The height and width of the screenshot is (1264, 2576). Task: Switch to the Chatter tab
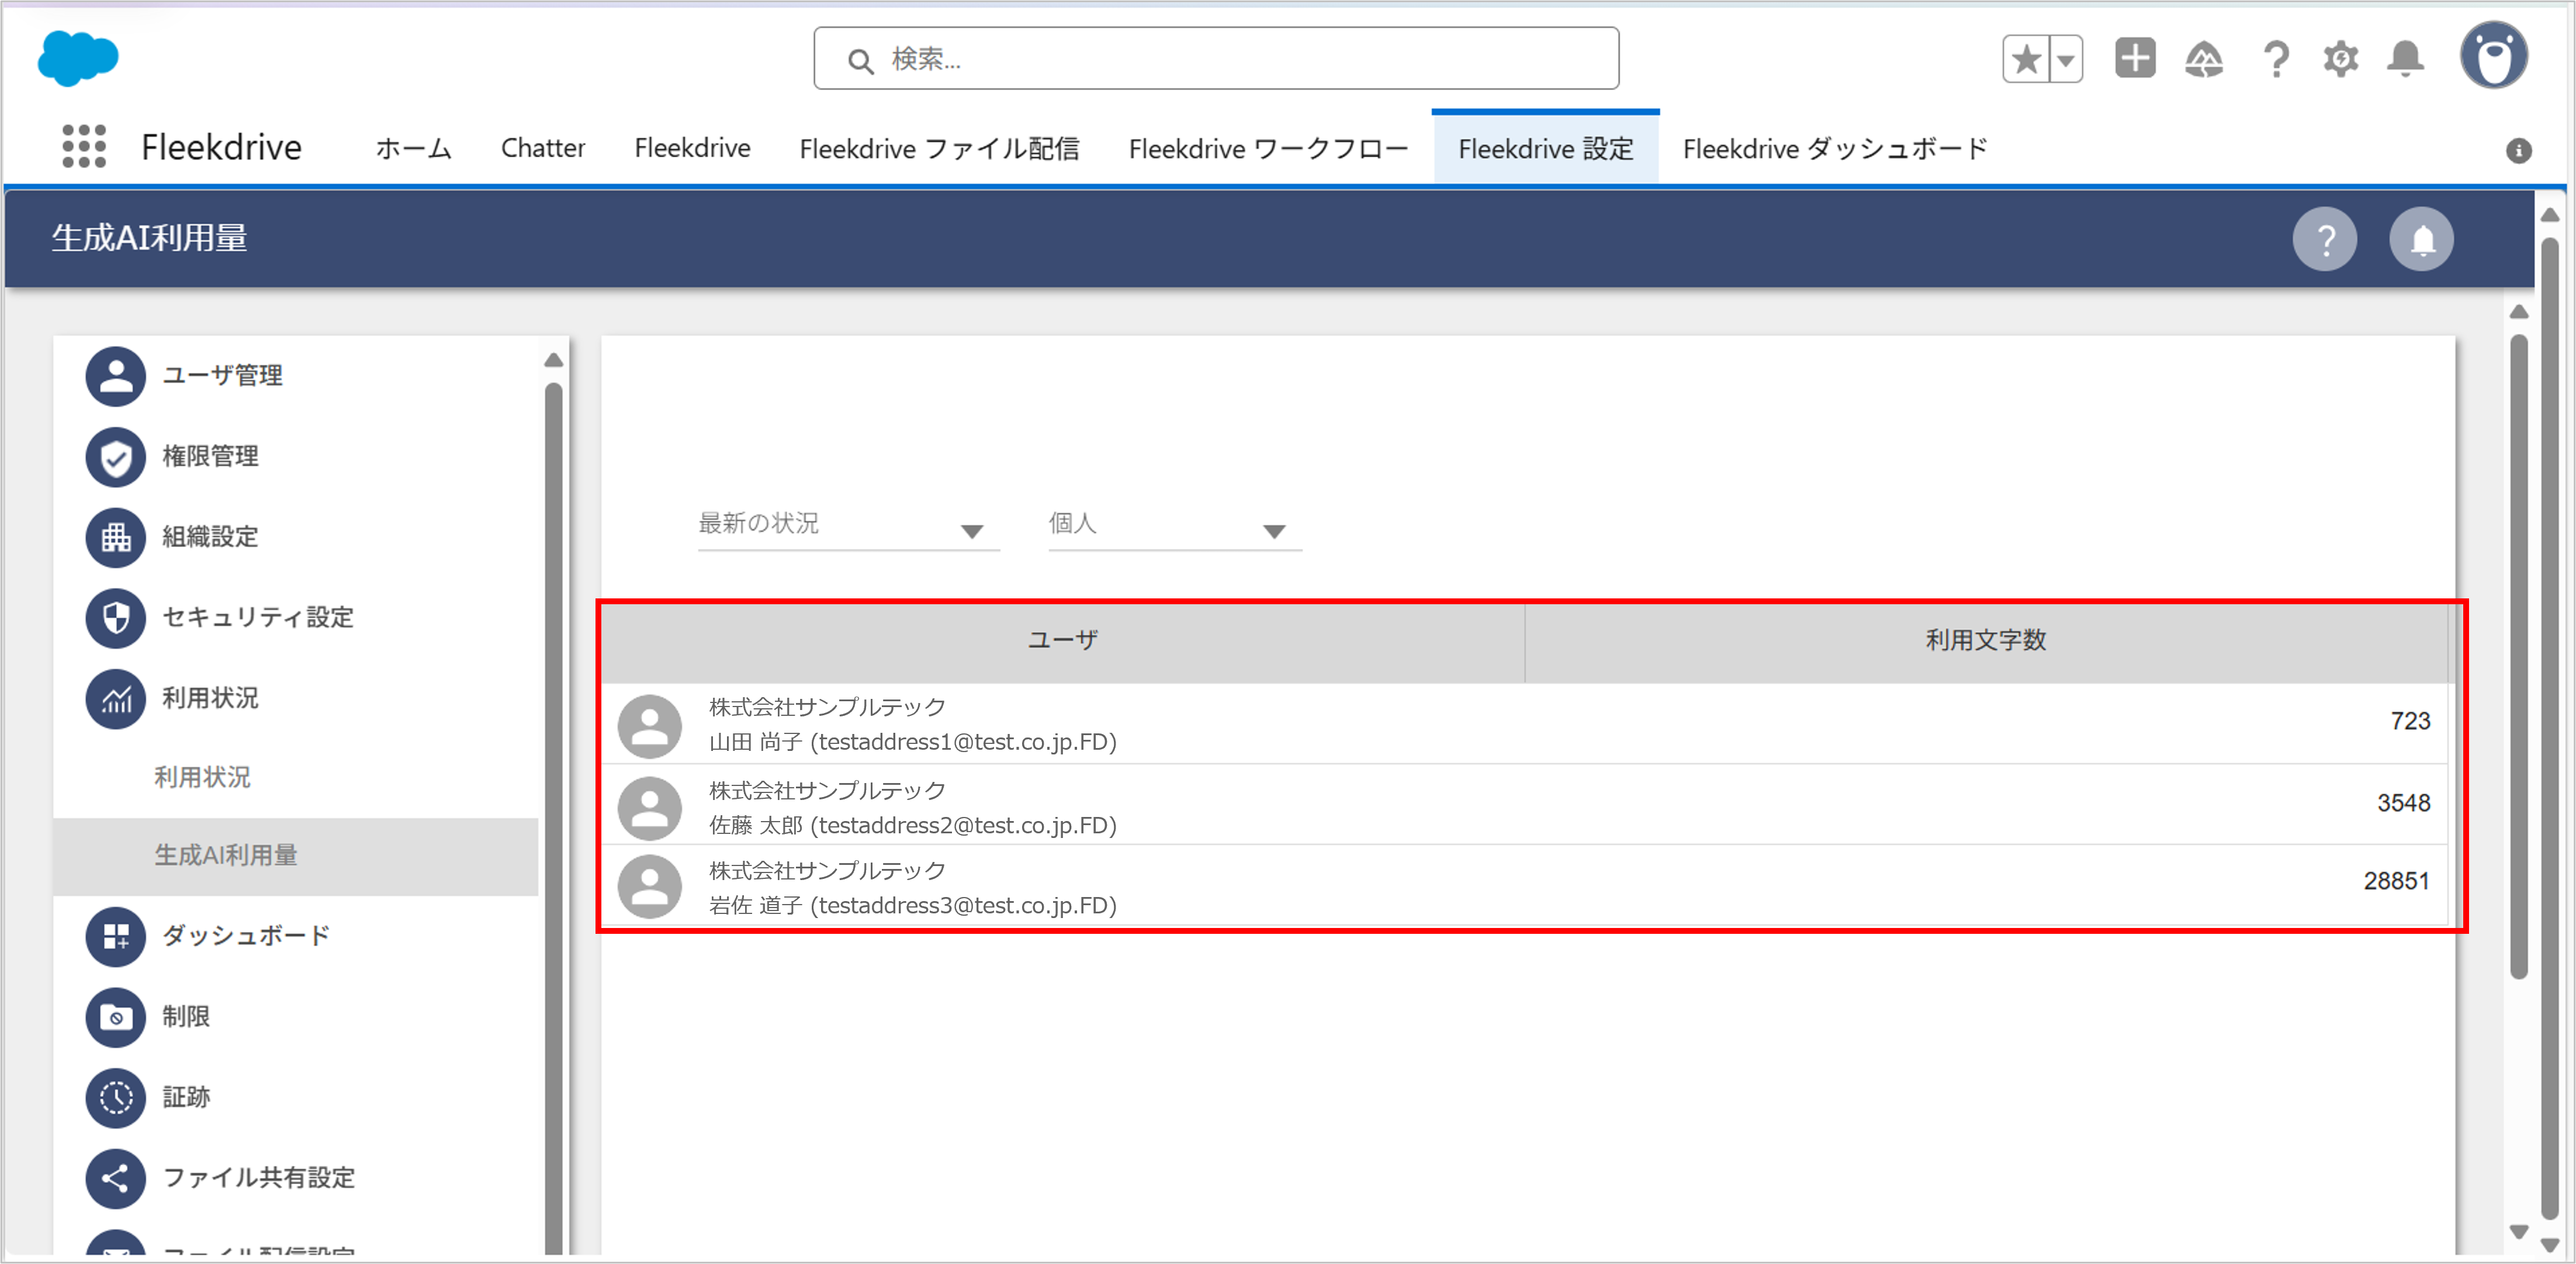[x=543, y=148]
